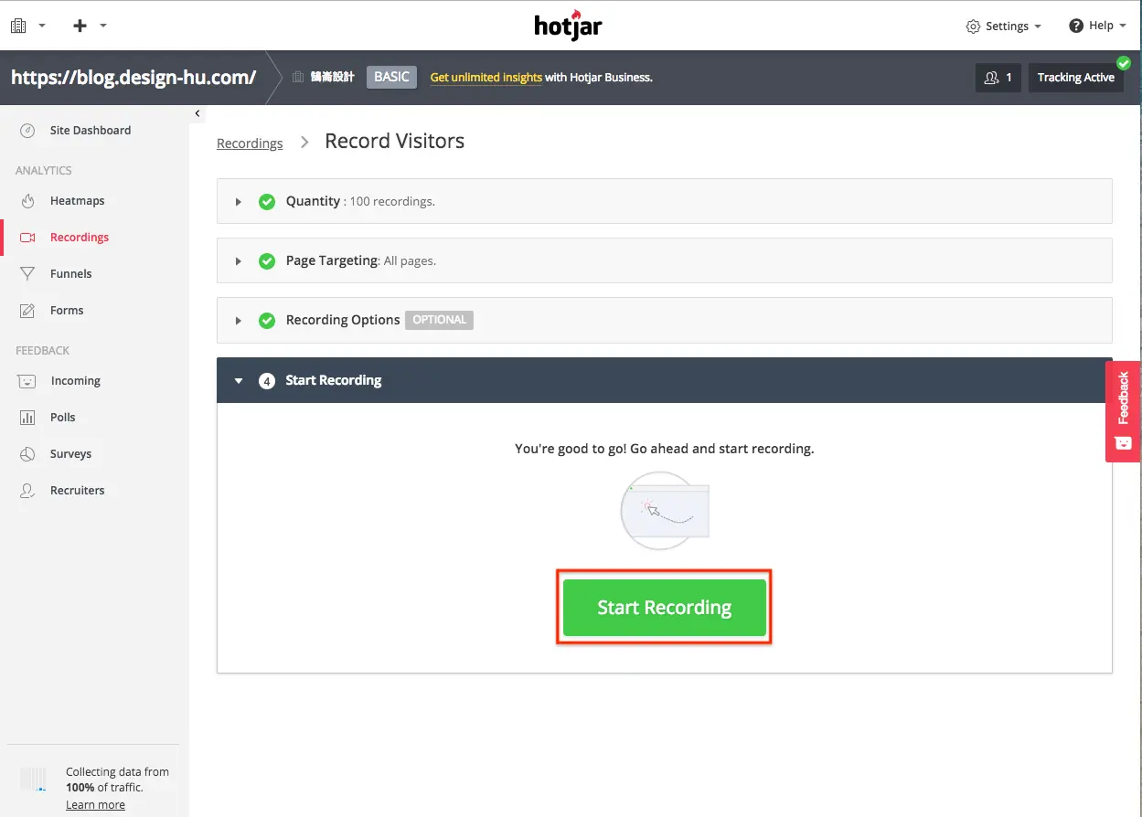
Task: Click the Funnels filter icon
Action: 27,274
